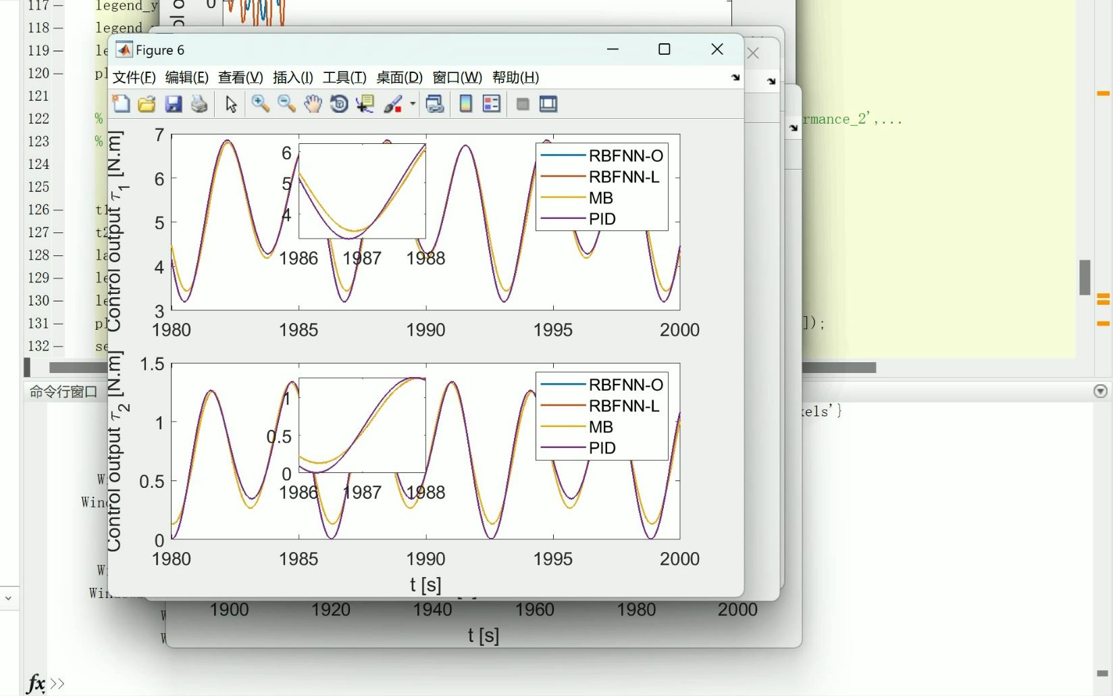
Task: Click the Hide Plot Tools icon
Action: (522, 104)
